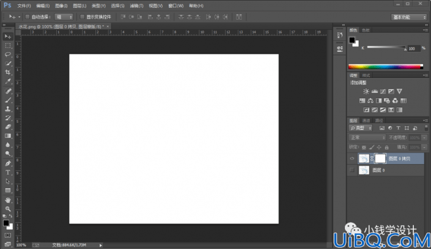Screen dimensions: 431x249
Task: Open the 基本功能 workspace dropdown
Action: pyautogui.click(x=409, y=17)
